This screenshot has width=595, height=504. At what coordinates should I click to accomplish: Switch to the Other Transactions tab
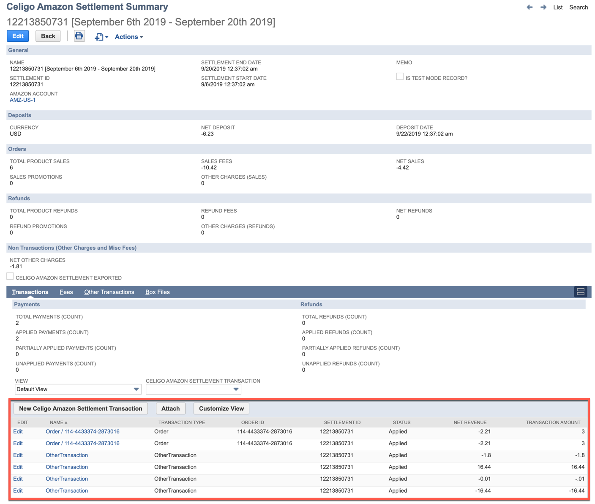coord(109,292)
